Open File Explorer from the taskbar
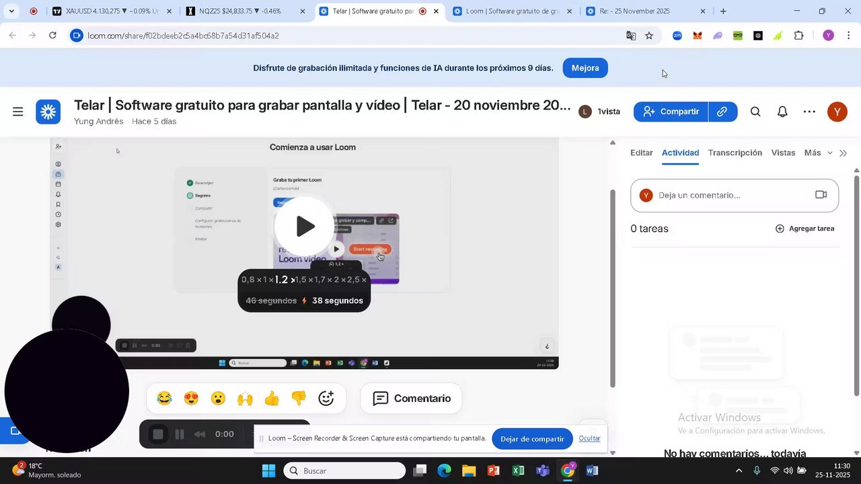 click(x=469, y=471)
